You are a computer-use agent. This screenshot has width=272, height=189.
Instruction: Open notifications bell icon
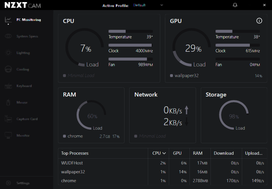(x=235, y=5)
